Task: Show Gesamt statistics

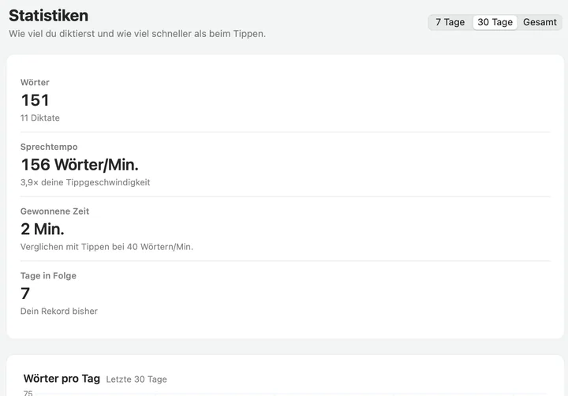Action: (540, 22)
